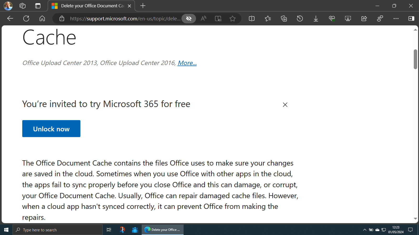View browsing history icon
Screen dimensions: 419x235
[x=300, y=19]
